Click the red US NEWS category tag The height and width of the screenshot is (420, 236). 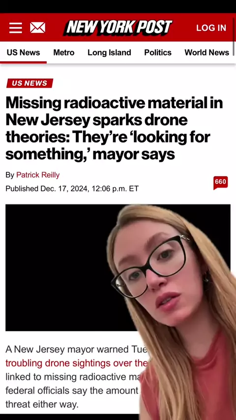29,83
